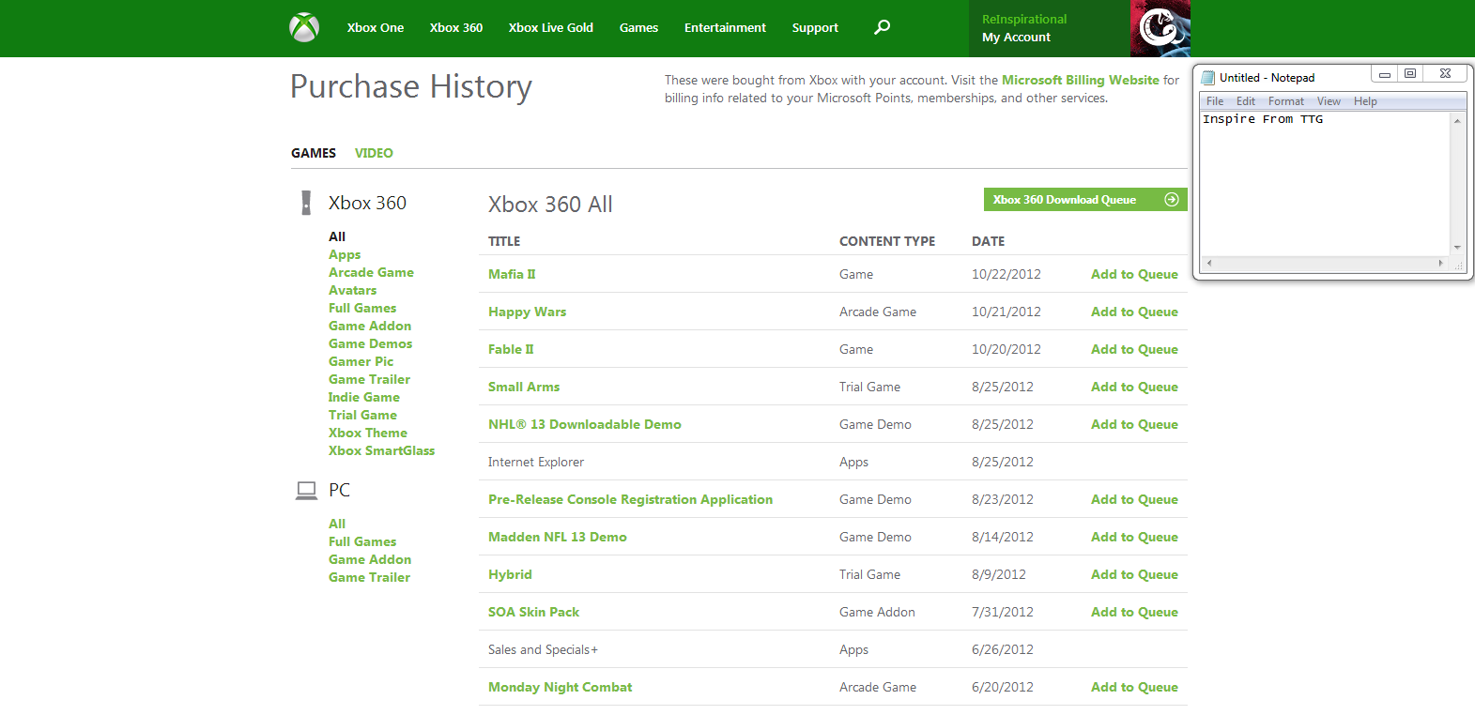This screenshot has width=1475, height=715.
Task: Open the Hybrid title link
Action: coord(510,574)
